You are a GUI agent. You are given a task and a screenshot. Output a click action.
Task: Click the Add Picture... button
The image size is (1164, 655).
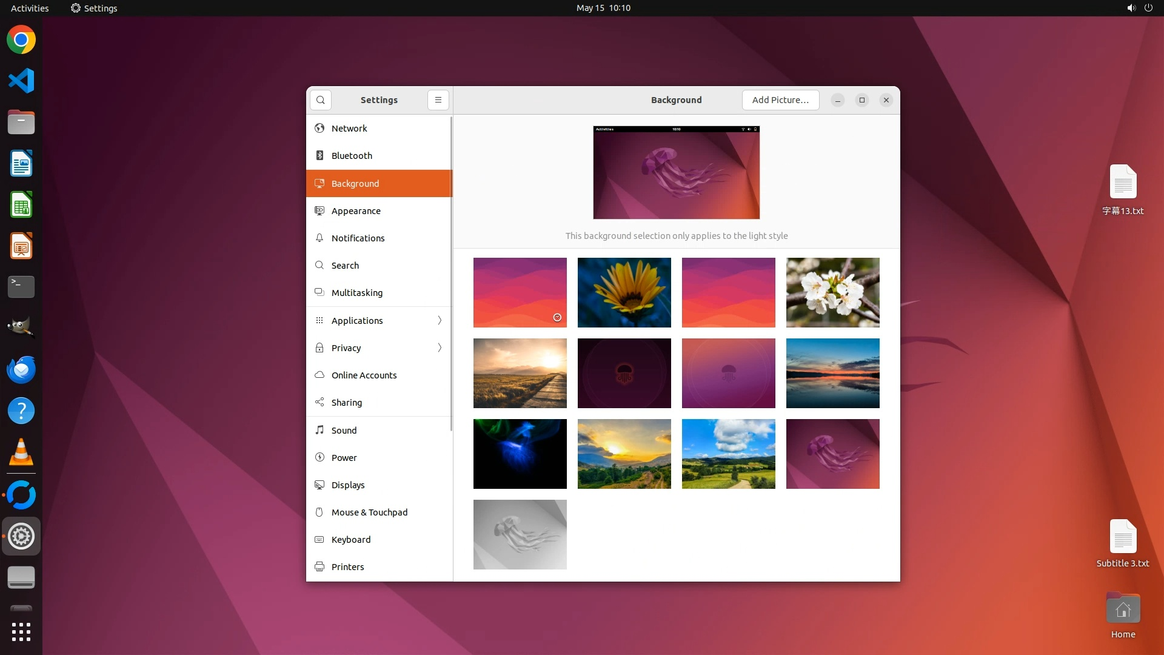(x=780, y=100)
